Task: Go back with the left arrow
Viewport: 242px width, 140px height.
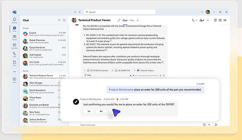Action: coord(75,12)
